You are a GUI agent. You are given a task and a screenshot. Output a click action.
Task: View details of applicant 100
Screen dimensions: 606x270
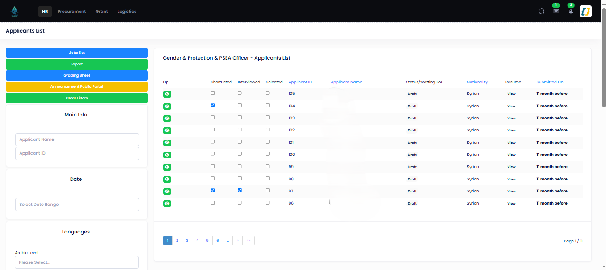(x=167, y=155)
